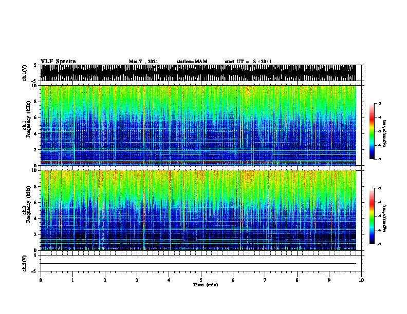Click the ch.2 spectrogram color scale bar
Image resolution: width=407 pixels, height=314 pixels.
(x=372, y=216)
